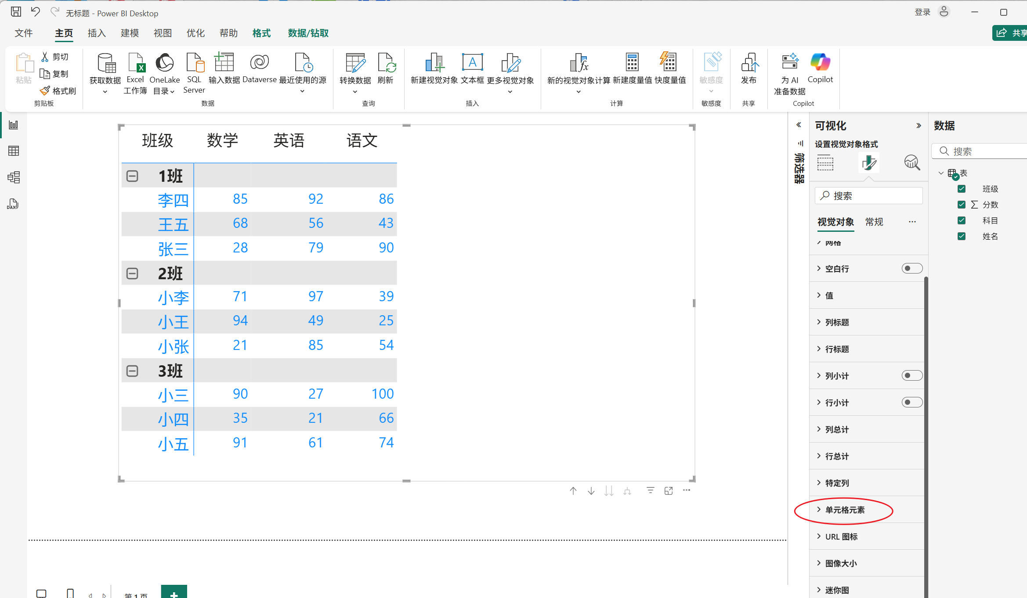This screenshot has height=598, width=1027.
Task: Click the Refresh data icon
Action: pyautogui.click(x=386, y=63)
